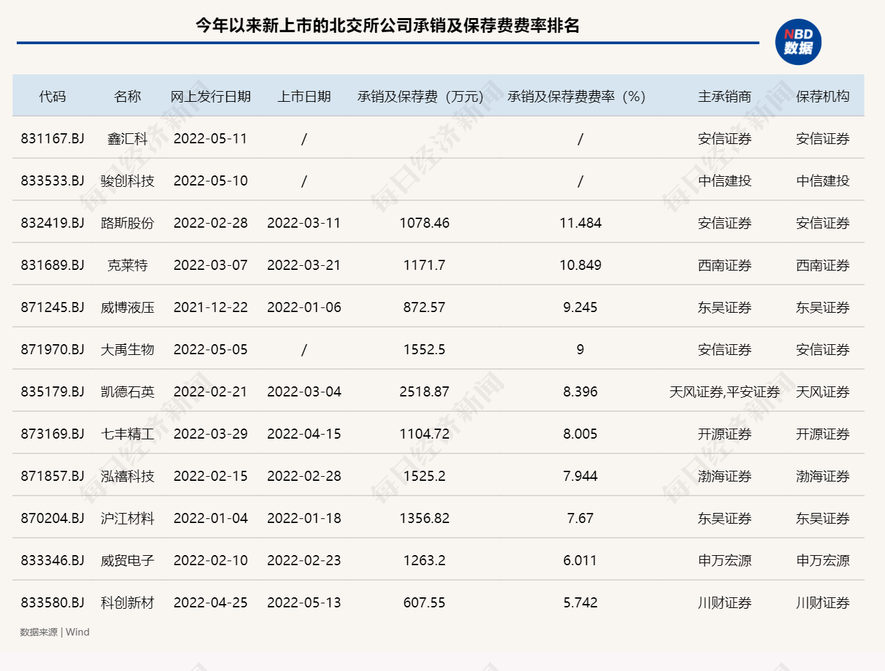Click listing date 2022-04-15
Viewport: 885px width, 671px height.
pos(304,434)
